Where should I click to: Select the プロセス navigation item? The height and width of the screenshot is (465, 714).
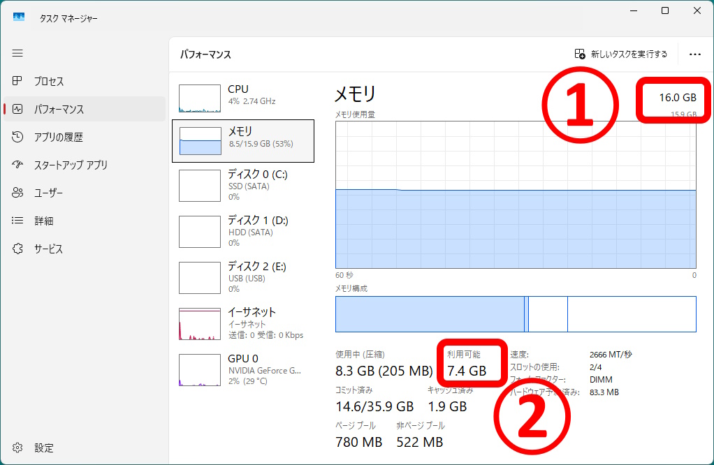click(x=85, y=81)
